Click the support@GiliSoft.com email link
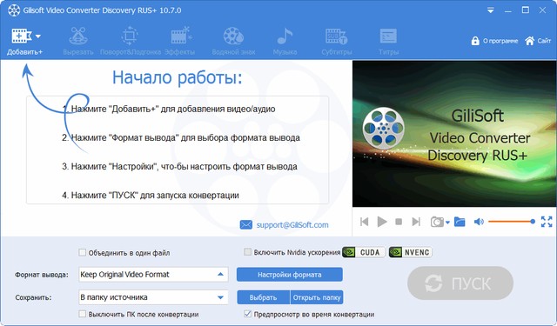The height and width of the screenshot is (326, 557). (x=292, y=225)
